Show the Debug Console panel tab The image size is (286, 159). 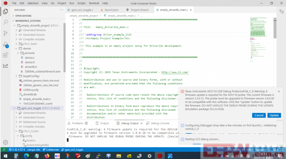click(158, 123)
